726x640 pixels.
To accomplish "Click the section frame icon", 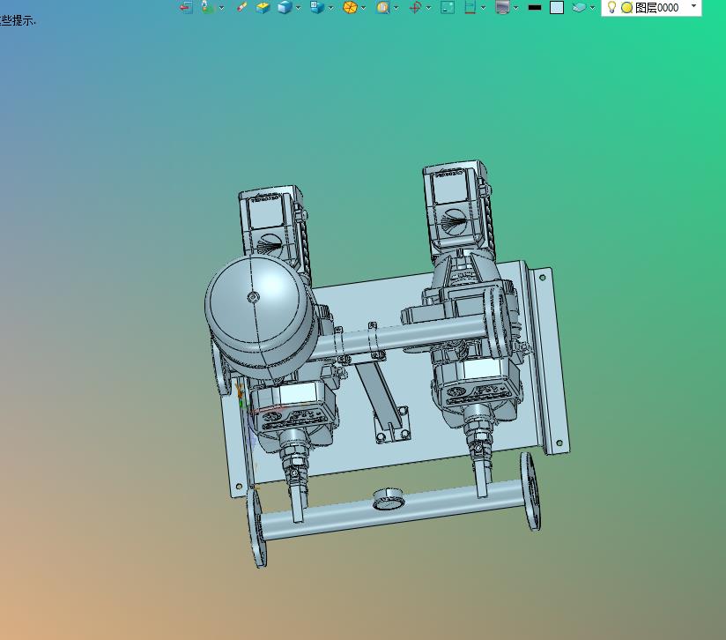I will click(470, 7).
